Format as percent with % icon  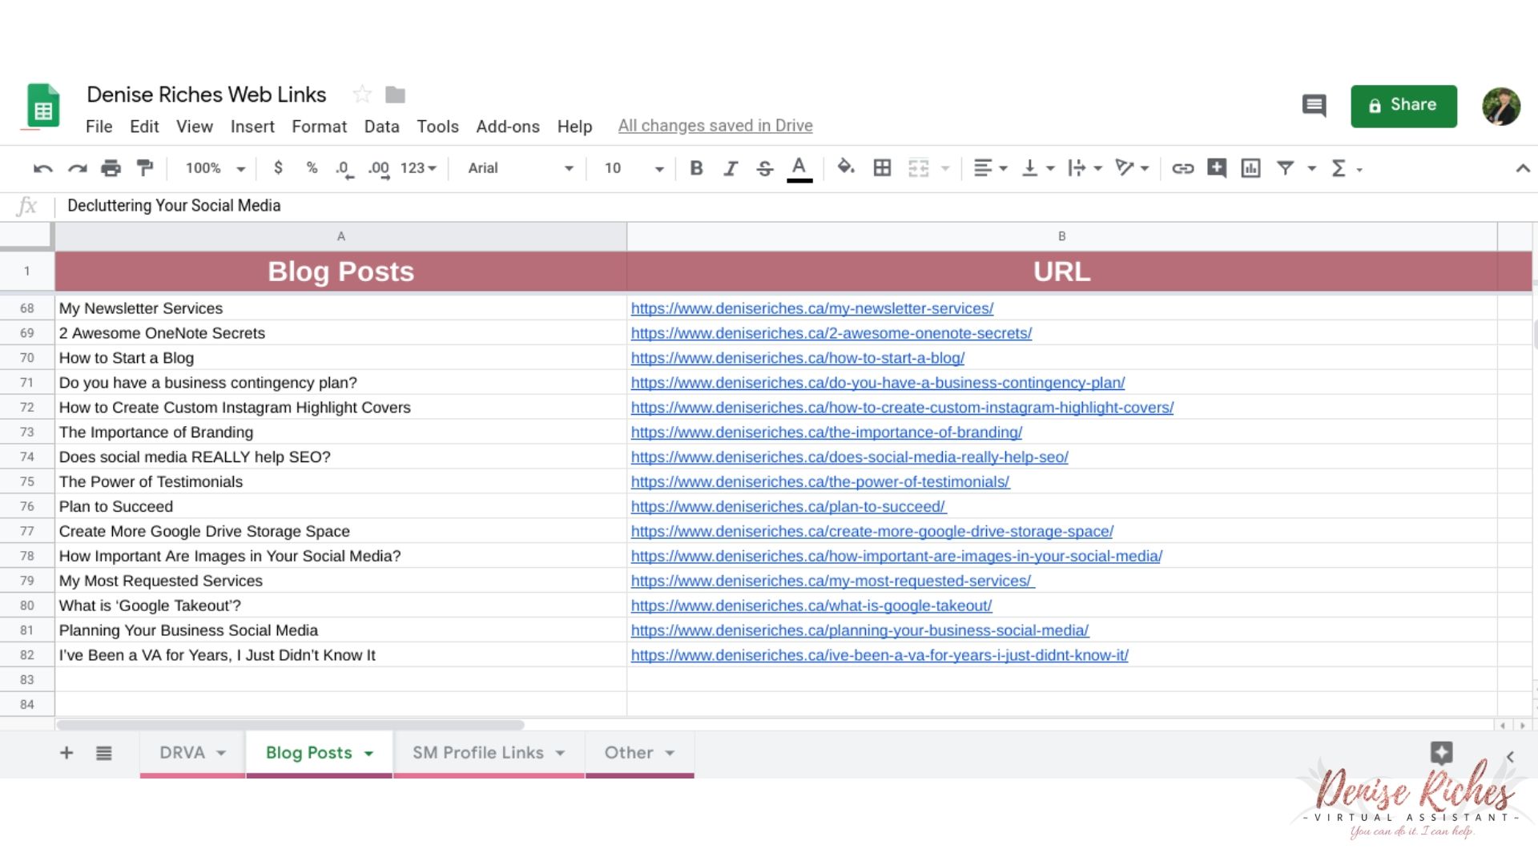coord(312,168)
